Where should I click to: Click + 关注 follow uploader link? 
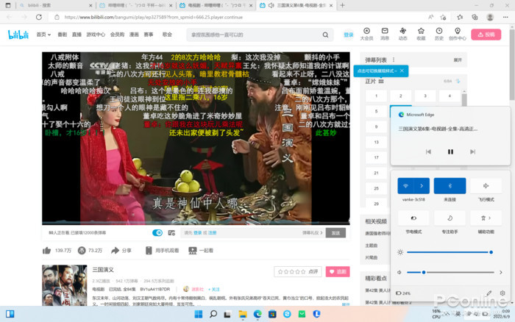(213, 289)
